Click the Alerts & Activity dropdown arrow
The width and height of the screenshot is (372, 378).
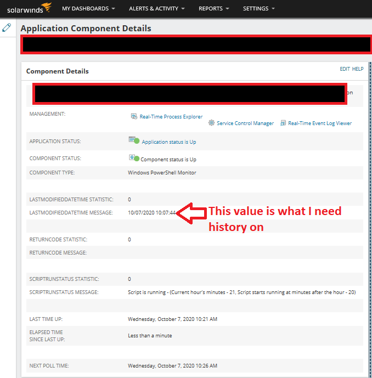tap(183, 9)
